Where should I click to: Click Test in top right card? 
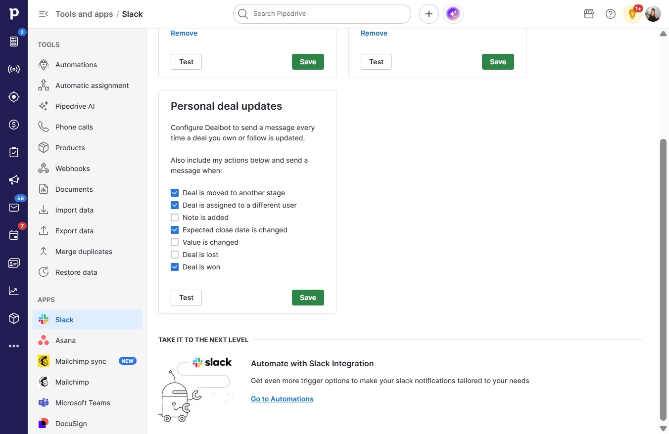coord(376,62)
